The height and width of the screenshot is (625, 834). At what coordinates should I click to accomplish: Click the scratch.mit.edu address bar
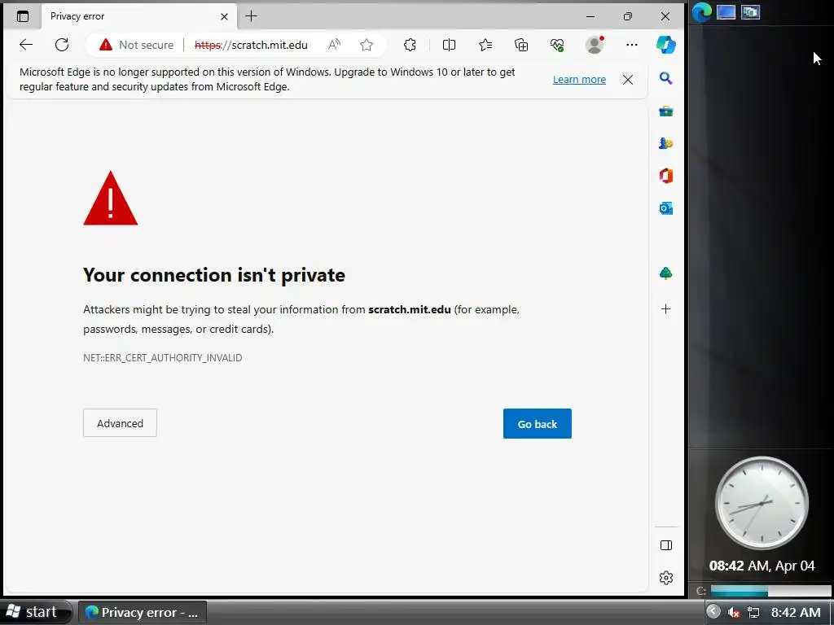(x=251, y=46)
